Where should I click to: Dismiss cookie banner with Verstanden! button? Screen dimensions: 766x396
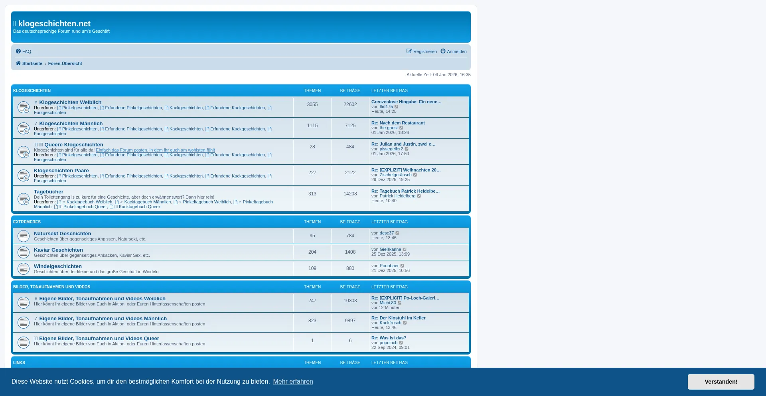click(x=721, y=382)
